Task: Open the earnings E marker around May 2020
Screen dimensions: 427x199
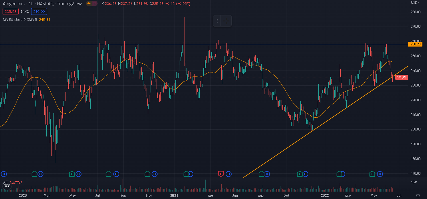Action: coord(72,174)
